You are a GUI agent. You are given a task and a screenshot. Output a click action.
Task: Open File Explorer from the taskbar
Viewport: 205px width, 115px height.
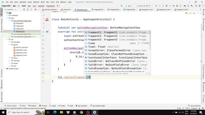coord(61,112)
